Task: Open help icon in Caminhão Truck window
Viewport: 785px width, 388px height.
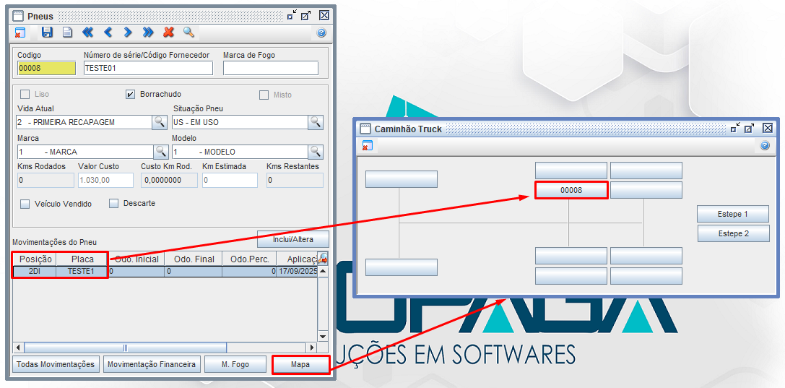Action: click(765, 146)
